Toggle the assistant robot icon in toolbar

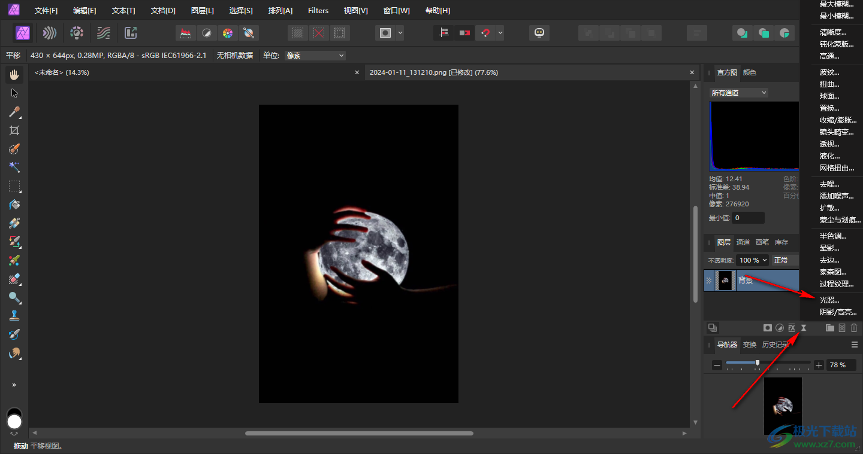click(x=539, y=33)
